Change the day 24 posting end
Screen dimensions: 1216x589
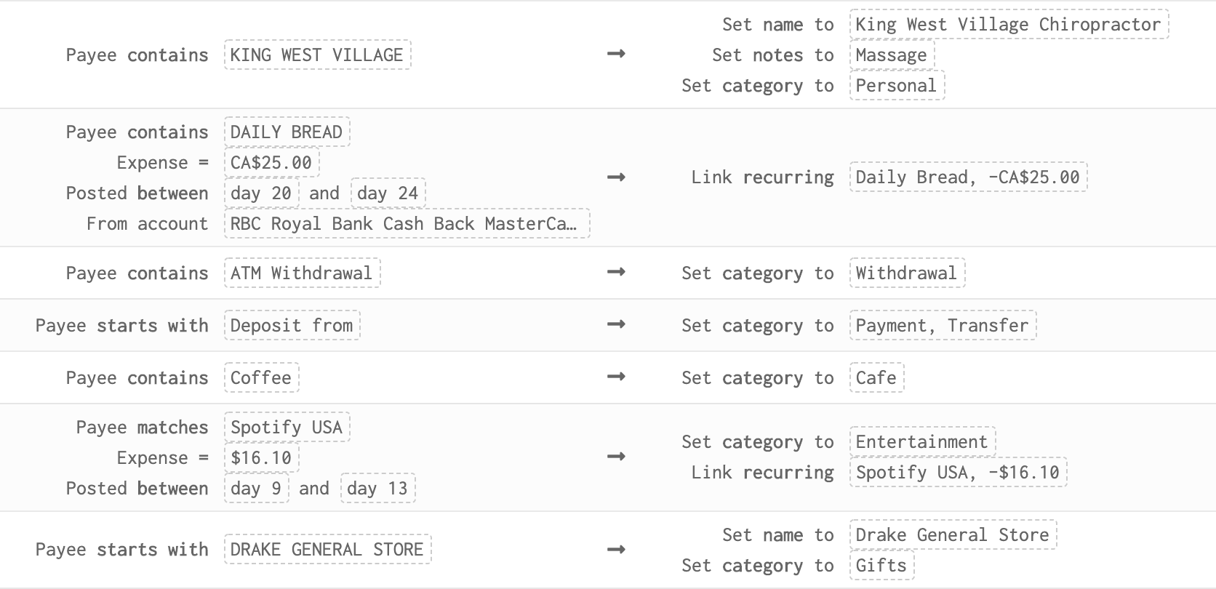[x=388, y=193]
